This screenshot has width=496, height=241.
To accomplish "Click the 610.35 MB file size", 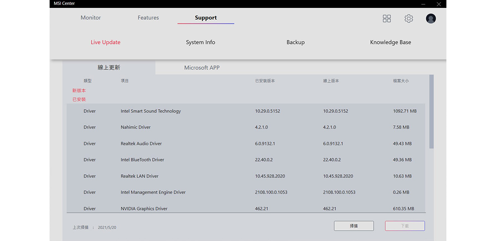I will [x=403, y=209].
